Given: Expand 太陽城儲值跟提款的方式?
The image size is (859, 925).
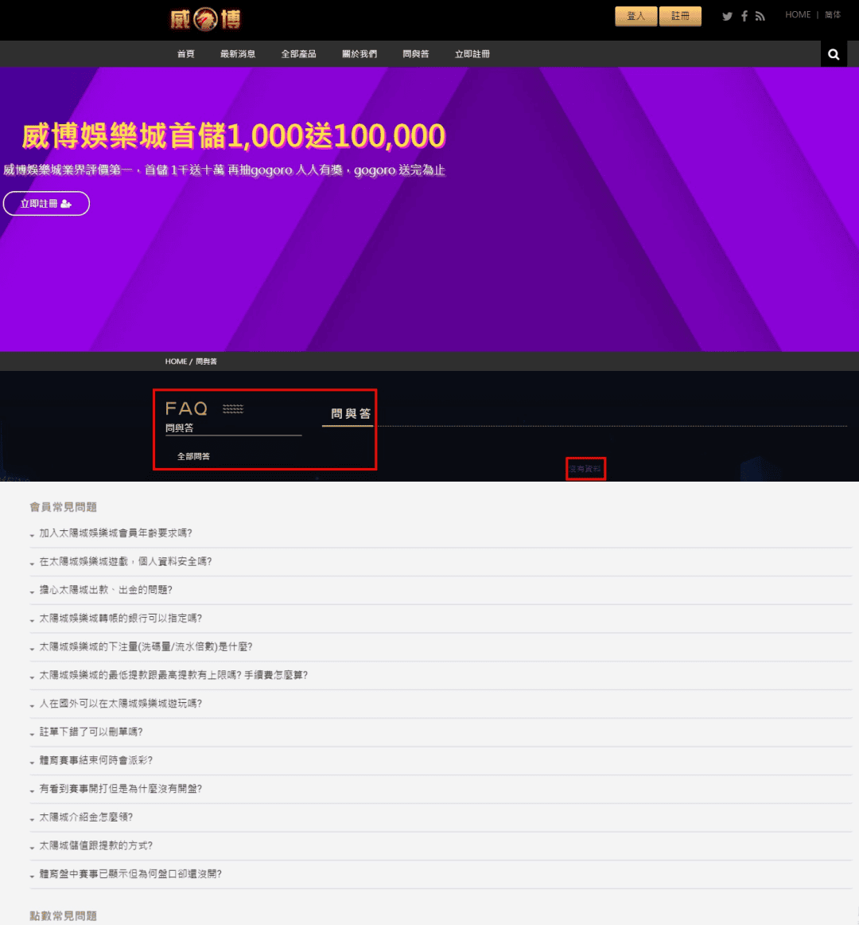Looking at the screenshot, I should coord(95,845).
